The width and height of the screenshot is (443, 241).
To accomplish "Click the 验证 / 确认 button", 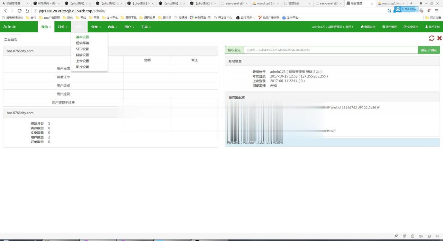I will (429, 50).
